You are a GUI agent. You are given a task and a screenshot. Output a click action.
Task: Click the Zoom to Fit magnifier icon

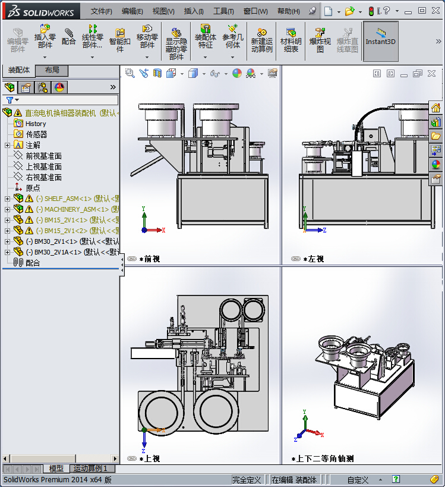click(x=130, y=73)
